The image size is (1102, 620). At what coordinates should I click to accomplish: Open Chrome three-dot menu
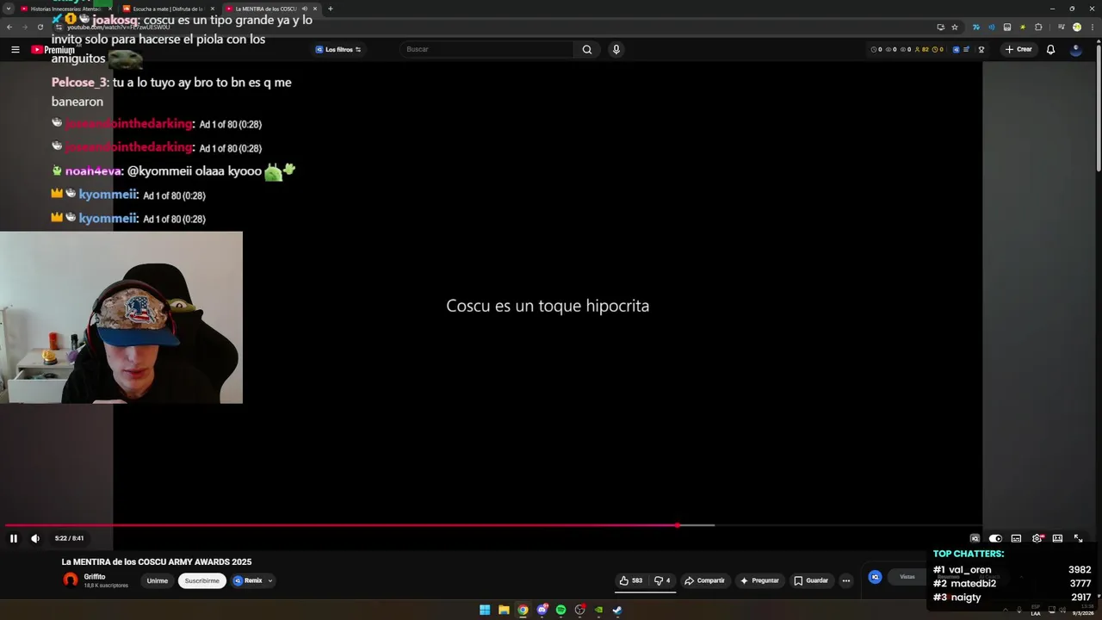tap(1093, 27)
